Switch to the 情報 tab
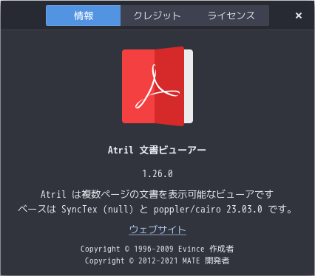The image size is (315, 276). (x=84, y=15)
